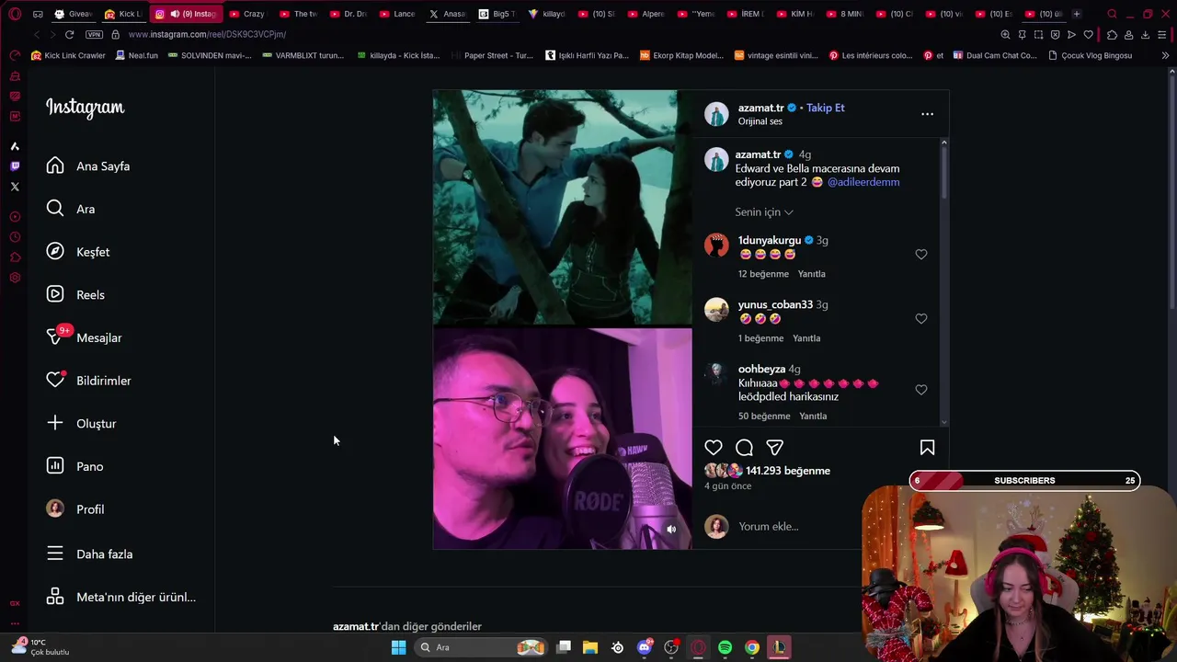The height and width of the screenshot is (662, 1177).
Task: Click the Takip Et follow link
Action: coord(825,108)
